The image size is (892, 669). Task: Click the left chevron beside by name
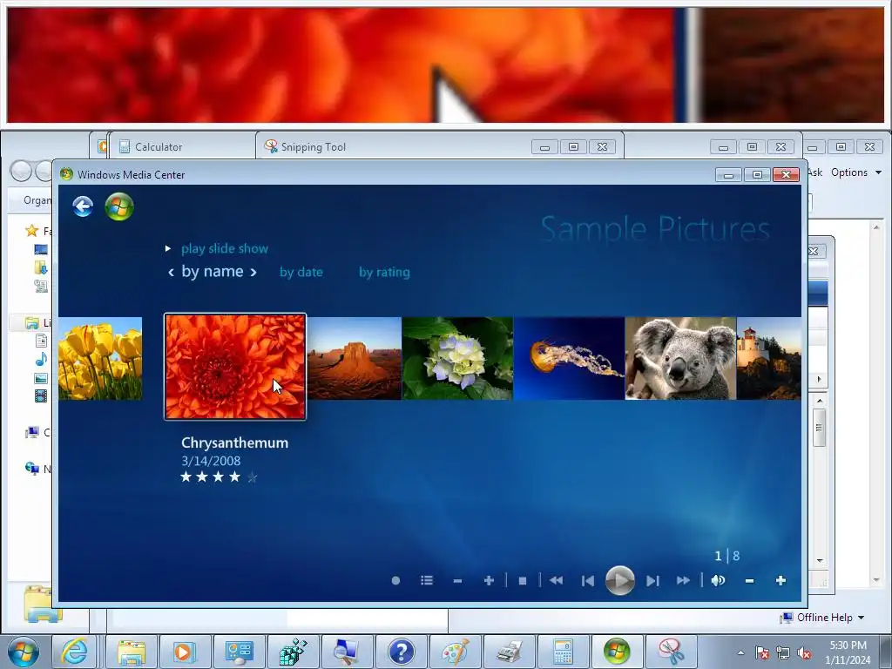coord(171,273)
